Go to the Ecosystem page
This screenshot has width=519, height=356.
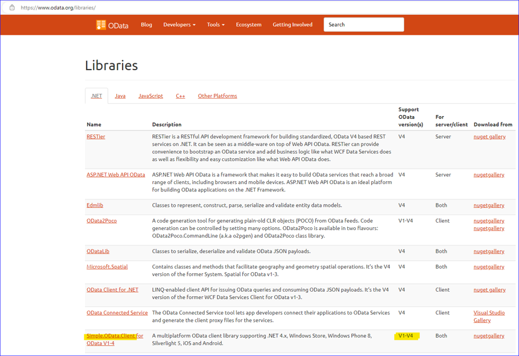coord(249,24)
